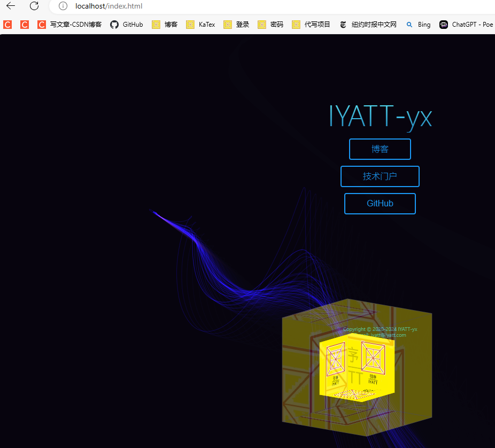495x448 pixels.
Task: Open the KaTex bookmark
Action: click(x=200, y=25)
